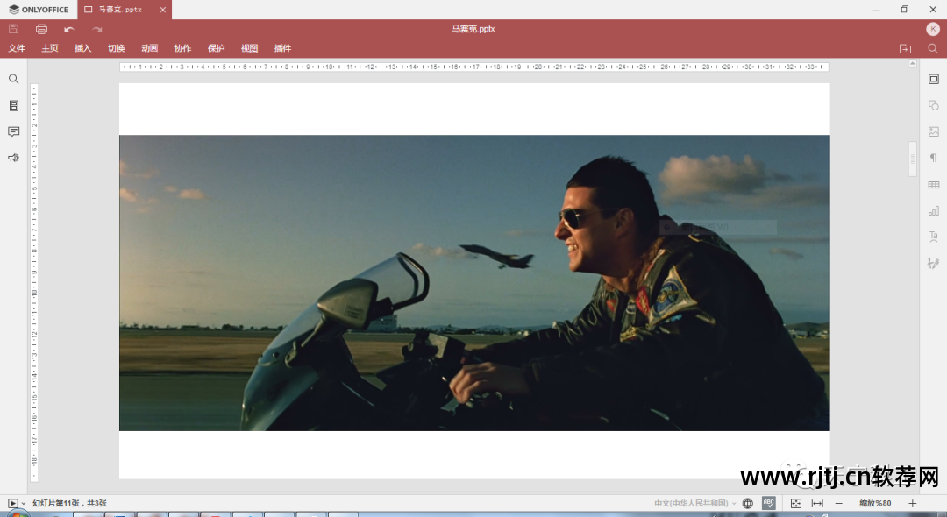The image size is (947, 517).
Task: Toggle spell checking in status bar
Action: pos(769,503)
